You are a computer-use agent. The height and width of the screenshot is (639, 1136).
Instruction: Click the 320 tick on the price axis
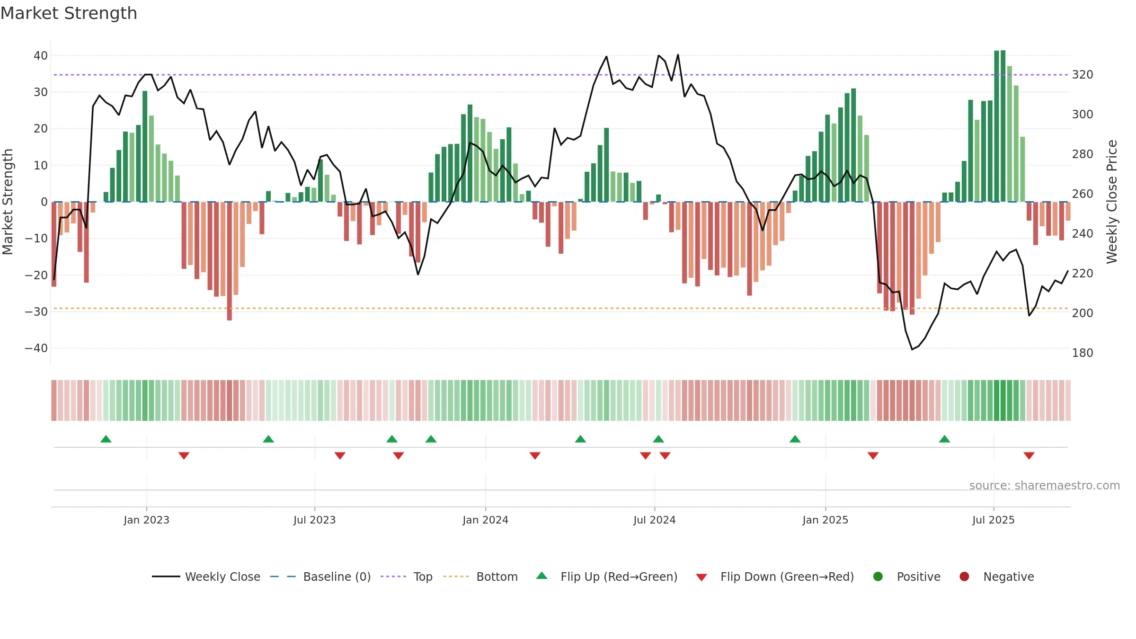coord(1083,75)
